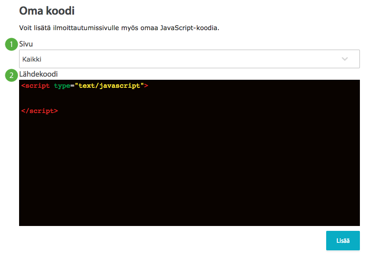Click the opening script tag keyword
This screenshot has height=257, width=367.
pyautogui.click(x=37, y=86)
